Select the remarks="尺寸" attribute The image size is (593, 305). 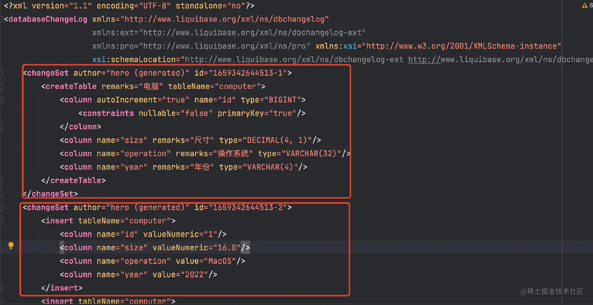[x=184, y=140]
